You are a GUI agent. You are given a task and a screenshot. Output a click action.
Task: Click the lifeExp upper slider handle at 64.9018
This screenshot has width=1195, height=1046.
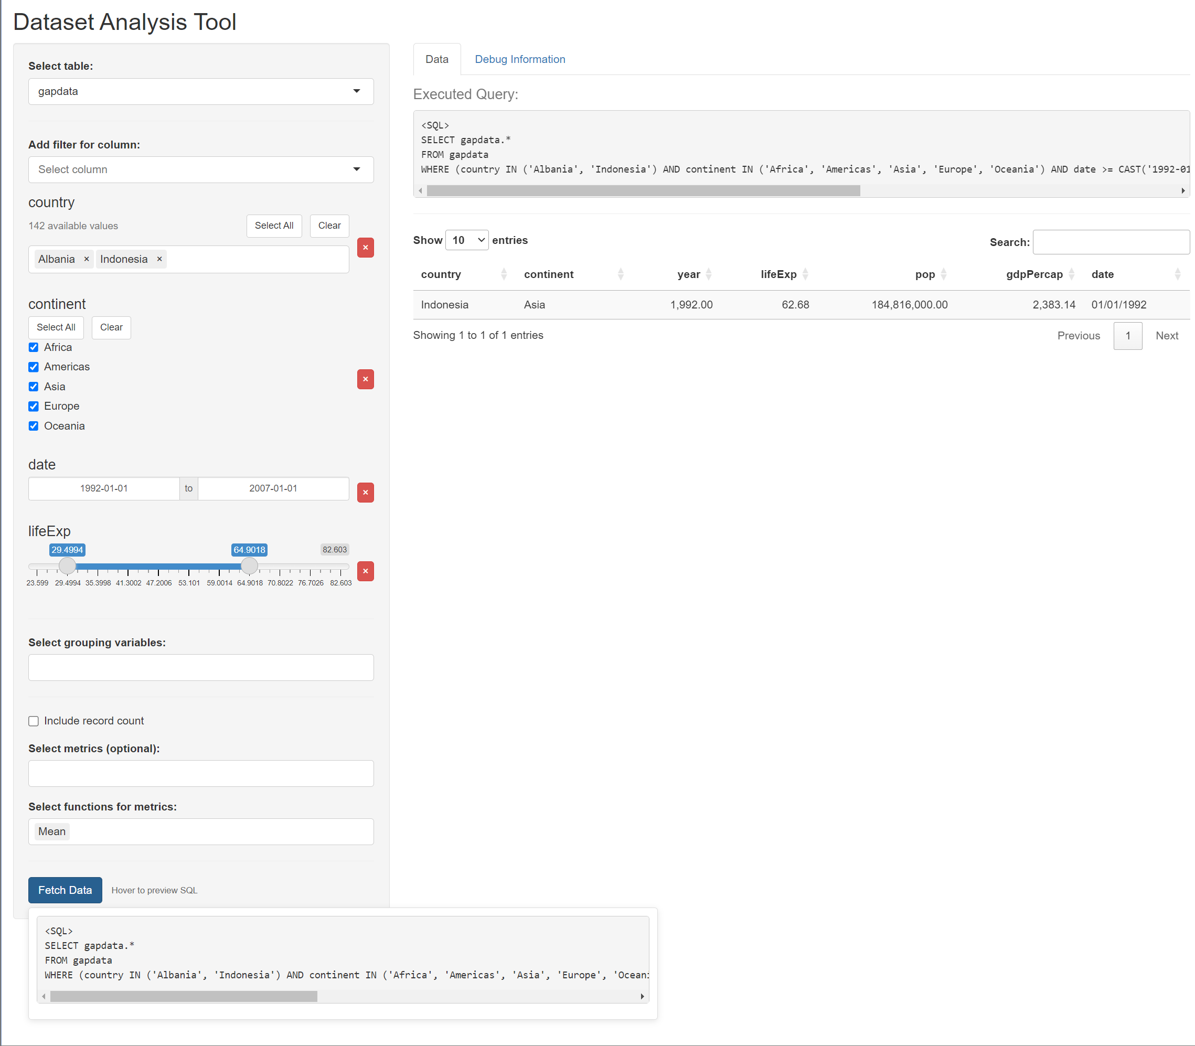[249, 566]
